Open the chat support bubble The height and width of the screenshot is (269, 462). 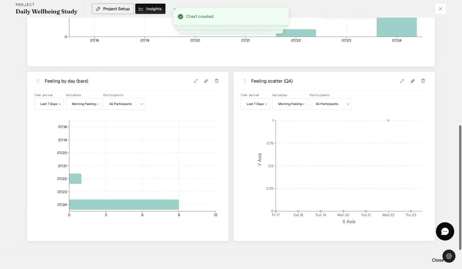click(445, 232)
